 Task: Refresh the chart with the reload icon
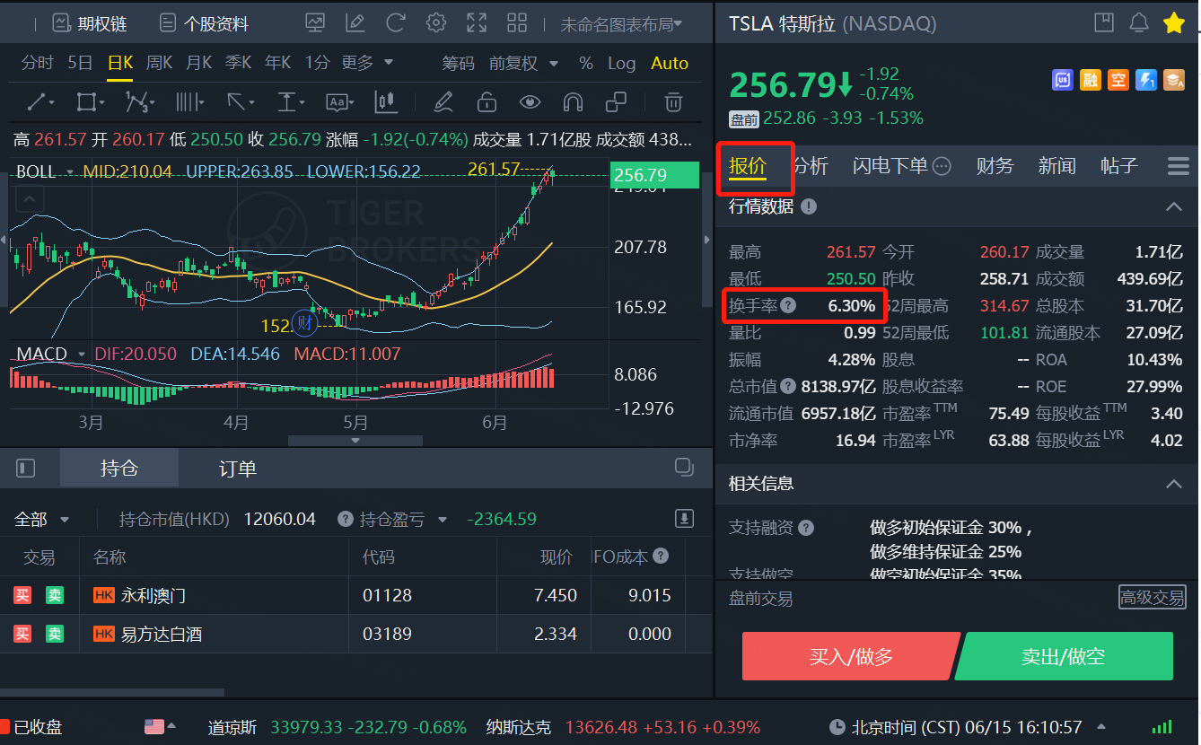[x=395, y=23]
